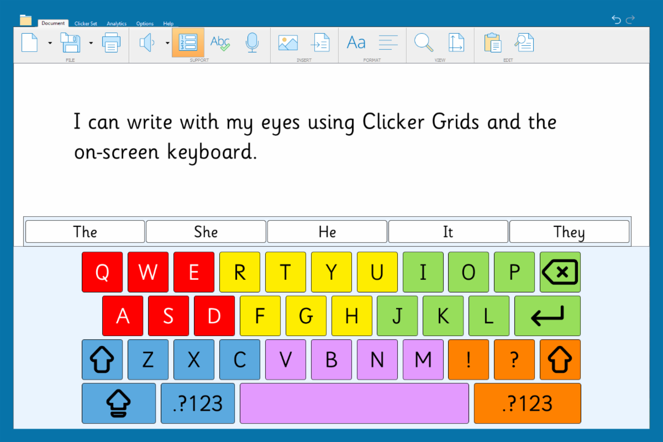This screenshot has width=663, height=442.
Task: Expand the Save options dropdown
Action: pos(91,43)
